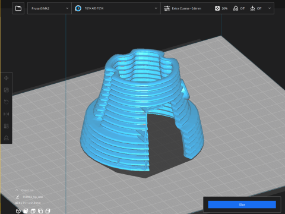Screen dimensions: 285x214
Task: Click the profile settings sliders icon
Action: pyautogui.click(x=167, y=8)
